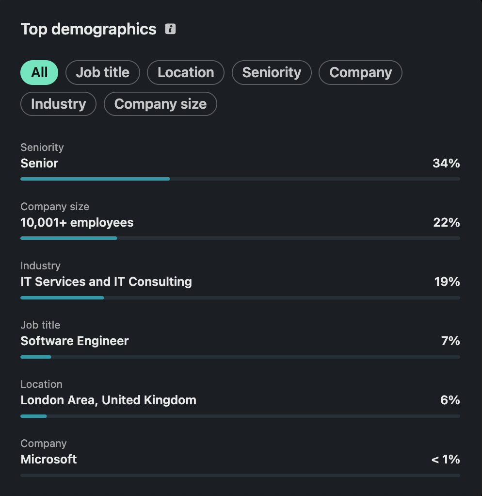482x496 pixels.
Task: Click the Microsoft progress bar
Action: coord(240,475)
